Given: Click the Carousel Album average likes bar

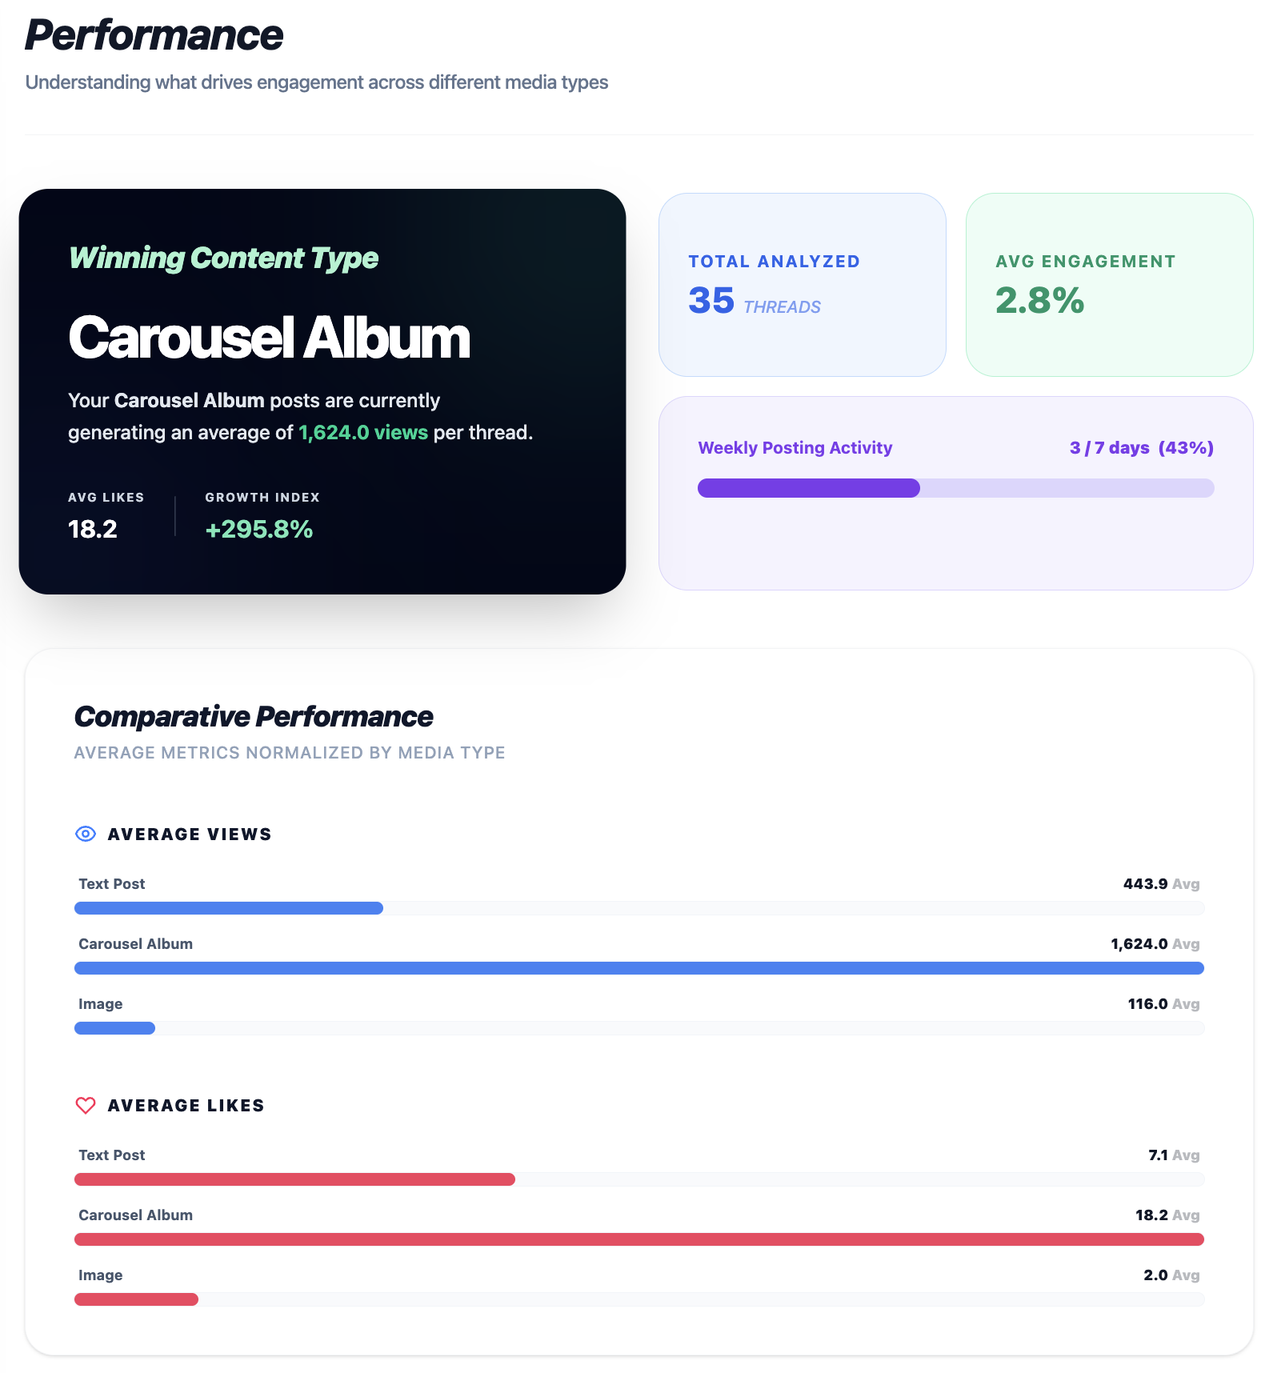Looking at the screenshot, I should 639,1239.
